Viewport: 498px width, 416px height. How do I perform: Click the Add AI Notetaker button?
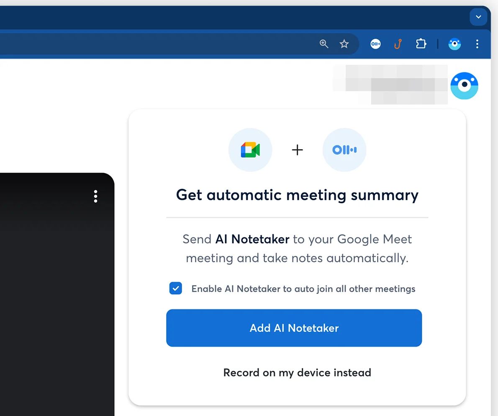coord(294,328)
